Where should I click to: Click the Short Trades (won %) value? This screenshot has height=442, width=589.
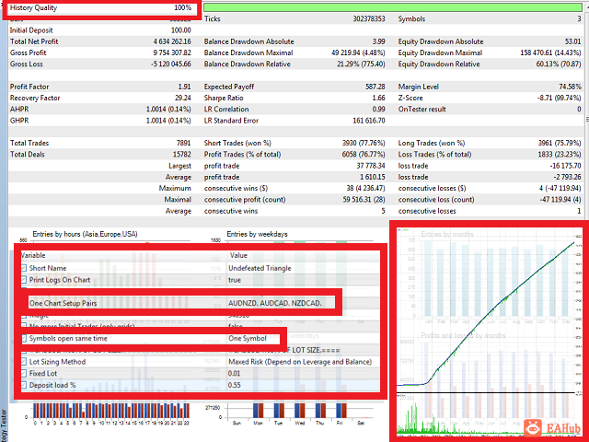tap(364, 143)
